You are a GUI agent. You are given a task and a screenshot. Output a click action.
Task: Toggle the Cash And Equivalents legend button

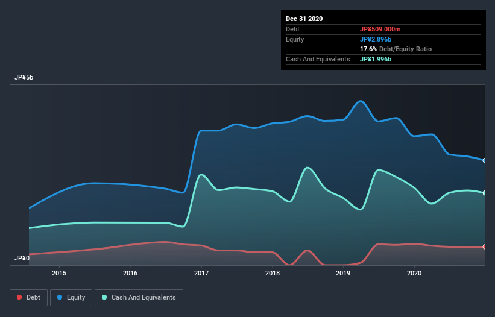[x=139, y=298]
